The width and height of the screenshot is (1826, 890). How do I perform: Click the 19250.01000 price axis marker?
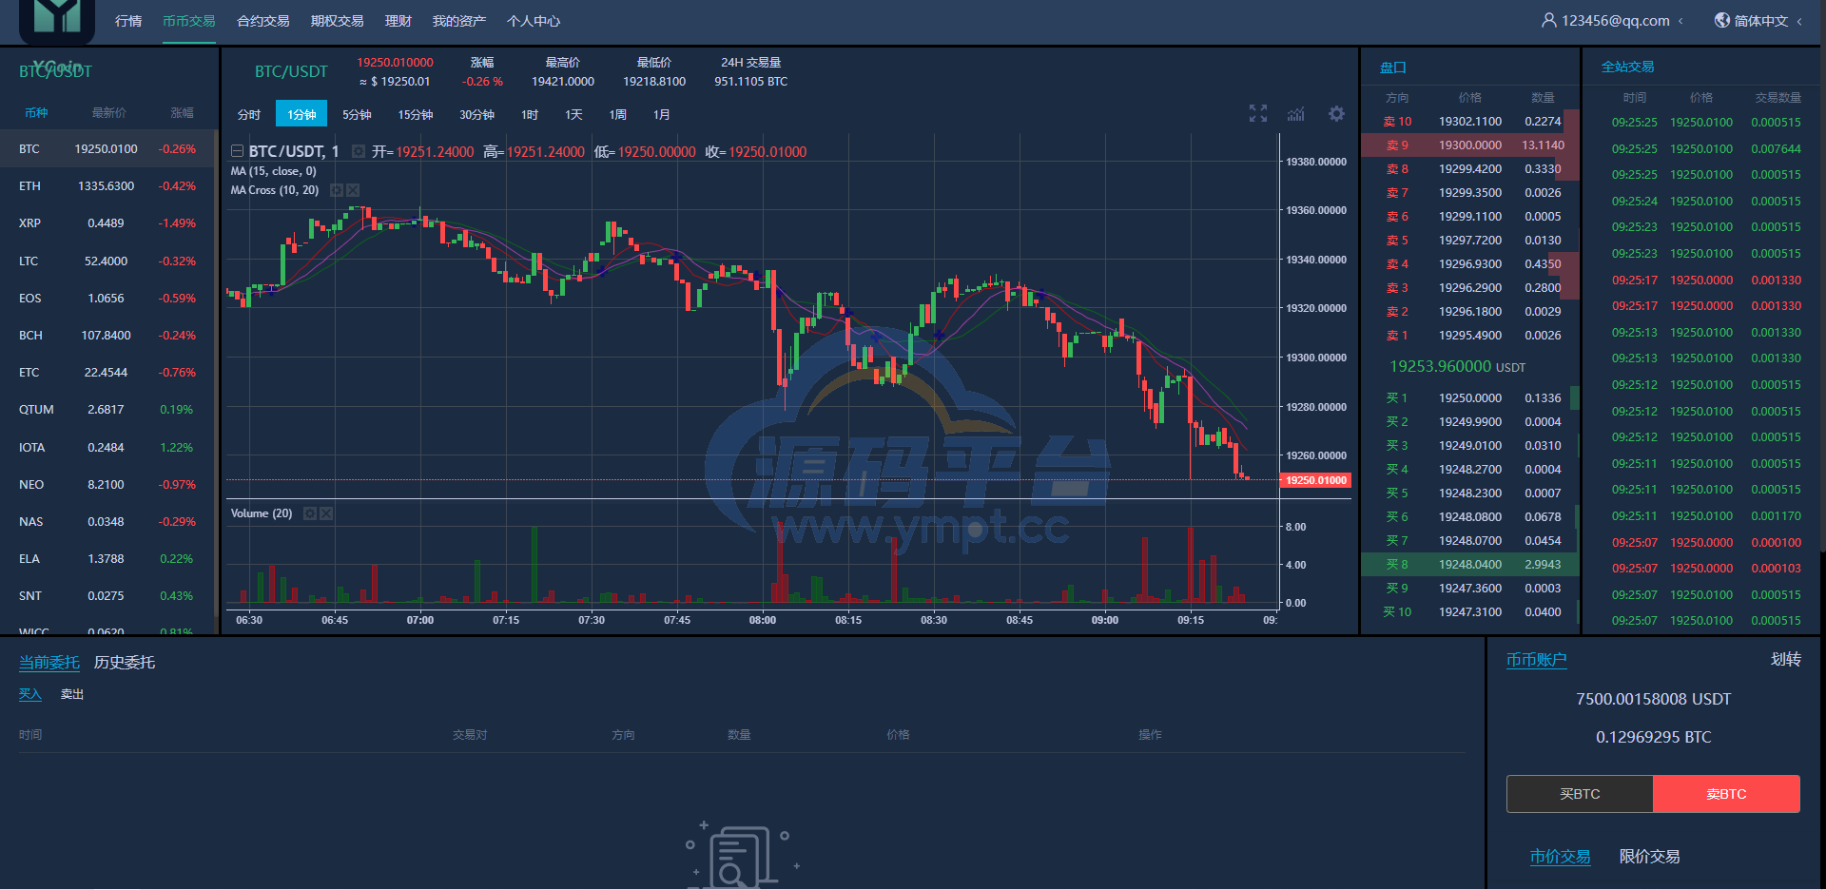[x=1316, y=480]
